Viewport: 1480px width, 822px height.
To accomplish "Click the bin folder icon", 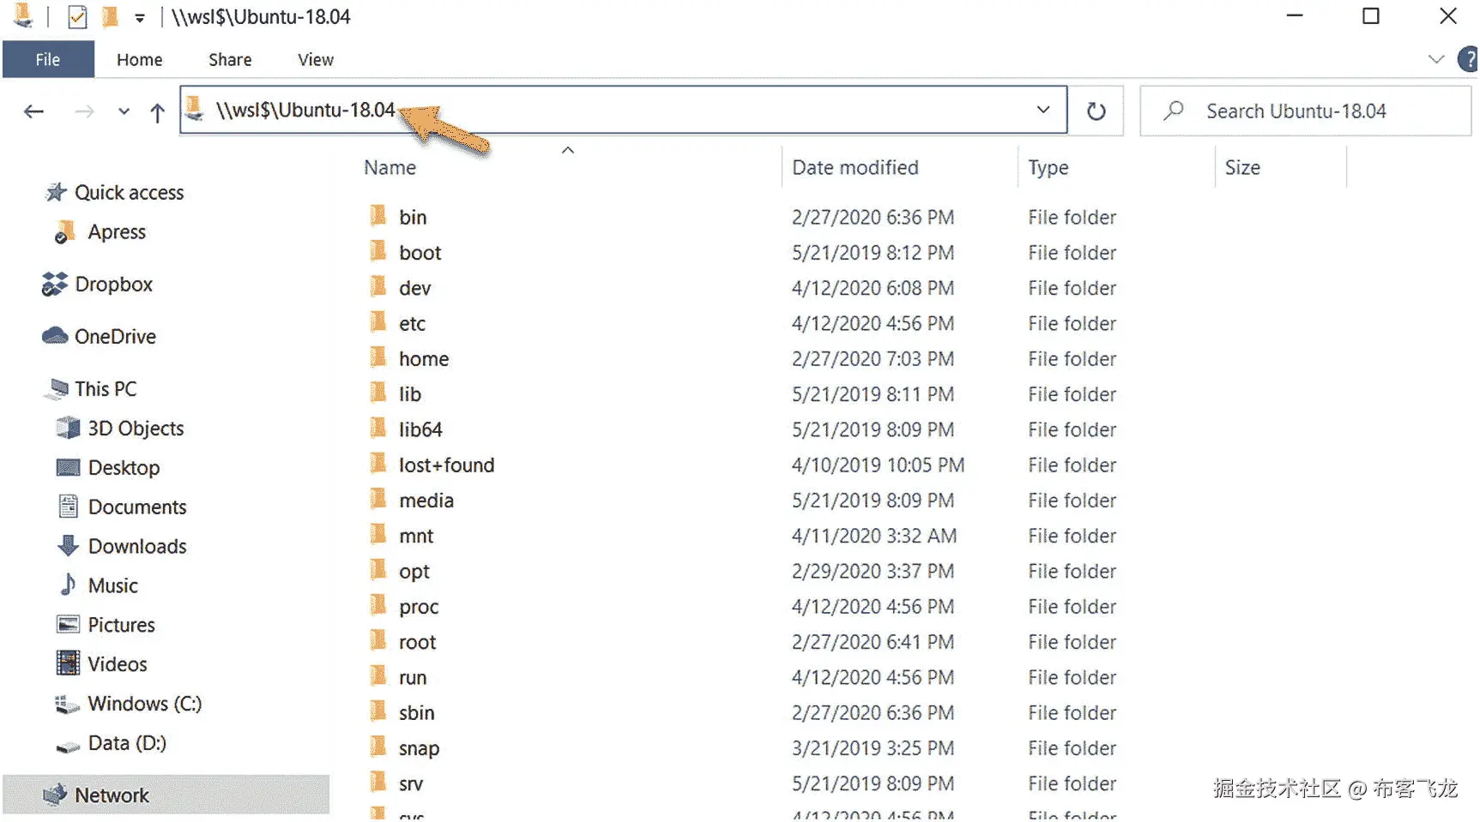I will coord(378,216).
